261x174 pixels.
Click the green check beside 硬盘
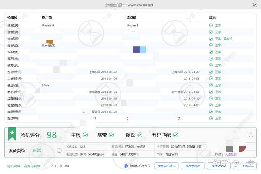click(140, 135)
